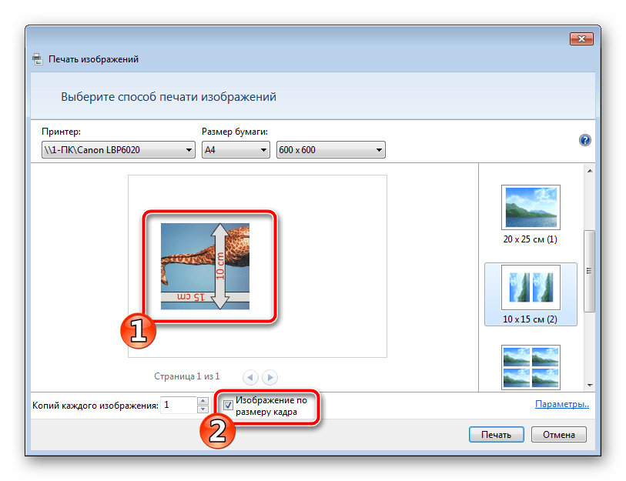Image resolution: width=626 pixels, height=481 pixels.
Task: Decrease the copies count with the down arrow
Action: pos(203,409)
